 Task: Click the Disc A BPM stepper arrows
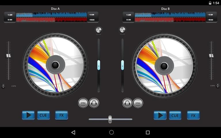(3, 86)
